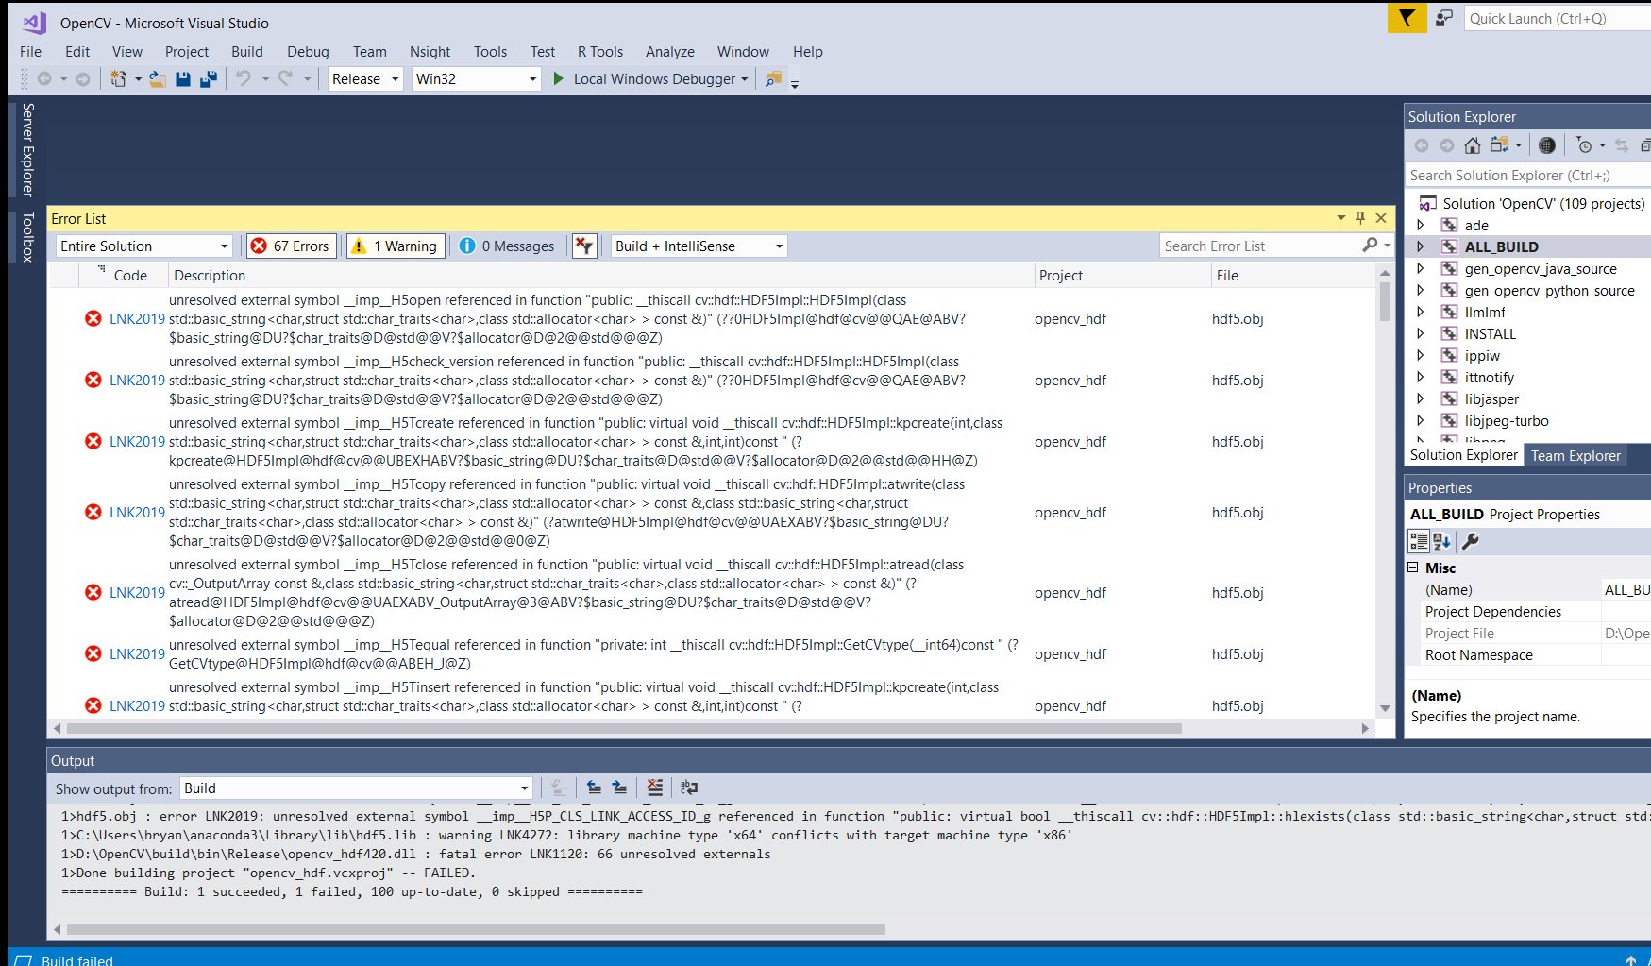Image resolution: width=1651 pixels, height=966 pixels.
Task: Switch to Team Explorer tab
Action: pos(1575,455)
